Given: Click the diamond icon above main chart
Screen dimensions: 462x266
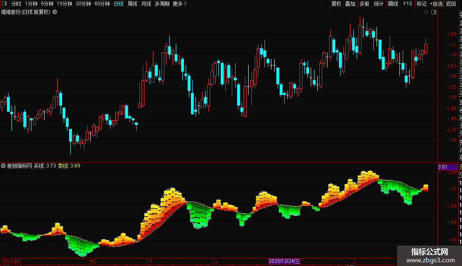Looking at the screenshot, I should coord(426,12).
